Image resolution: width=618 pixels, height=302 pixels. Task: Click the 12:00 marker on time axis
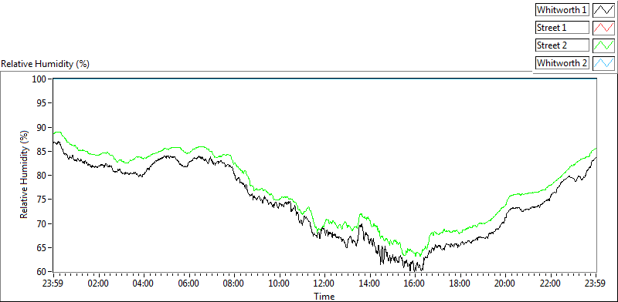[x=324, y=284]
